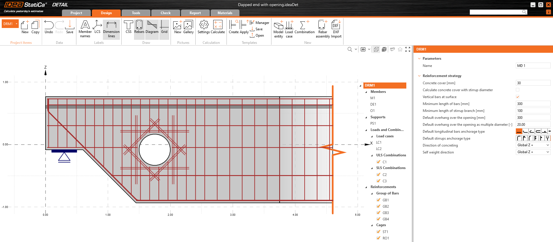The image size is (553, 242).
Task: Uncheck Vertical bars at surface option
Action: [518, 97]
